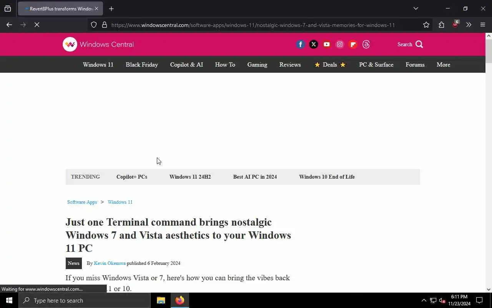Bookmark this page with the star

point(426,25)
